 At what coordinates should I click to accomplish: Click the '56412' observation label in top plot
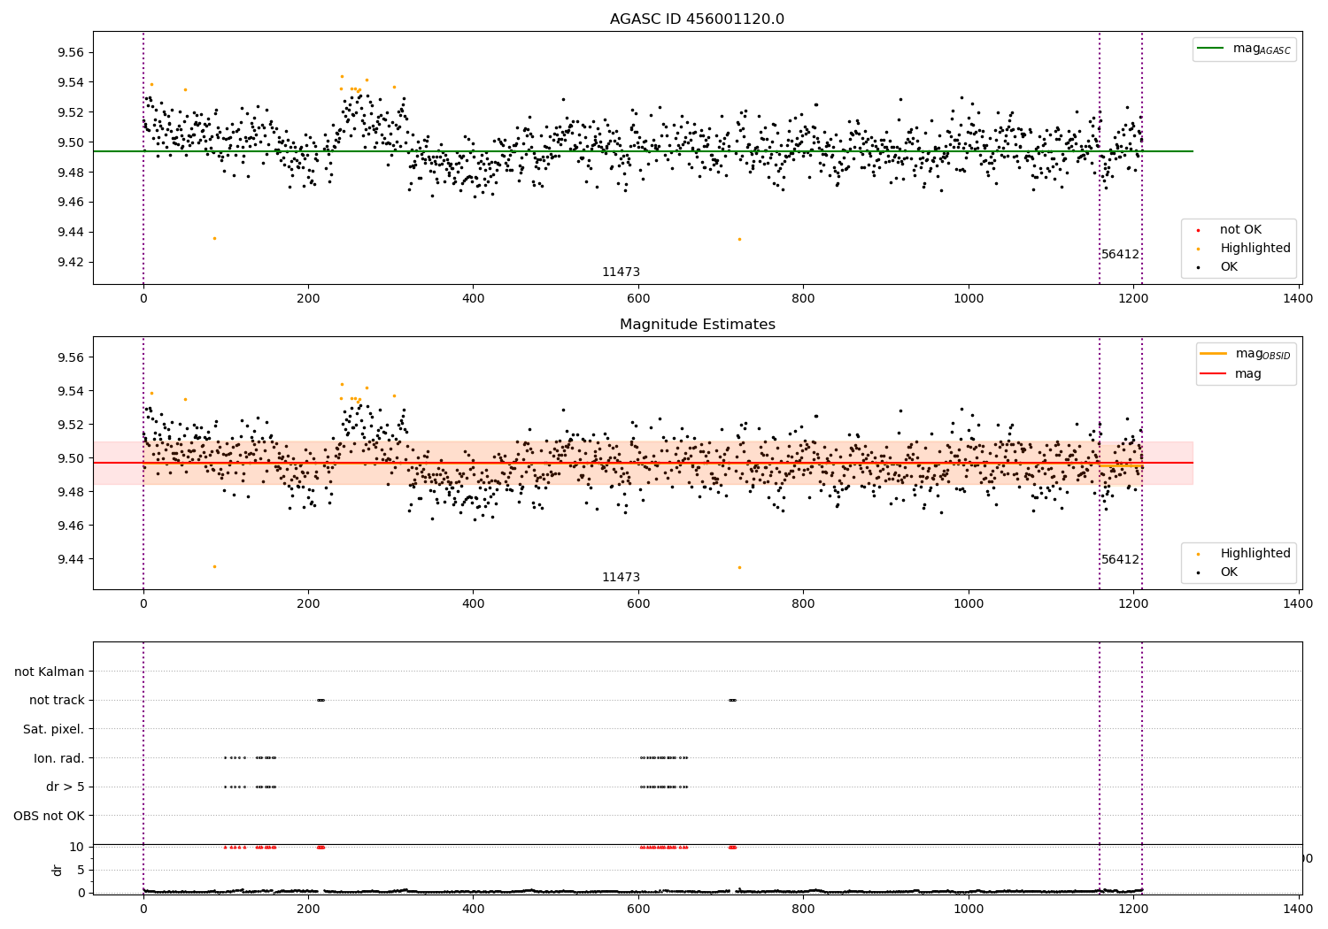click(x=1120, y=255)
